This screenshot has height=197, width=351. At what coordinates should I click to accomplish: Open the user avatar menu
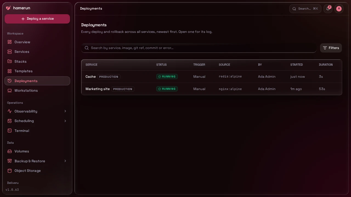coord(339,8)
